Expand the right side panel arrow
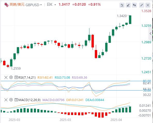153x123 pixels. 150,34
